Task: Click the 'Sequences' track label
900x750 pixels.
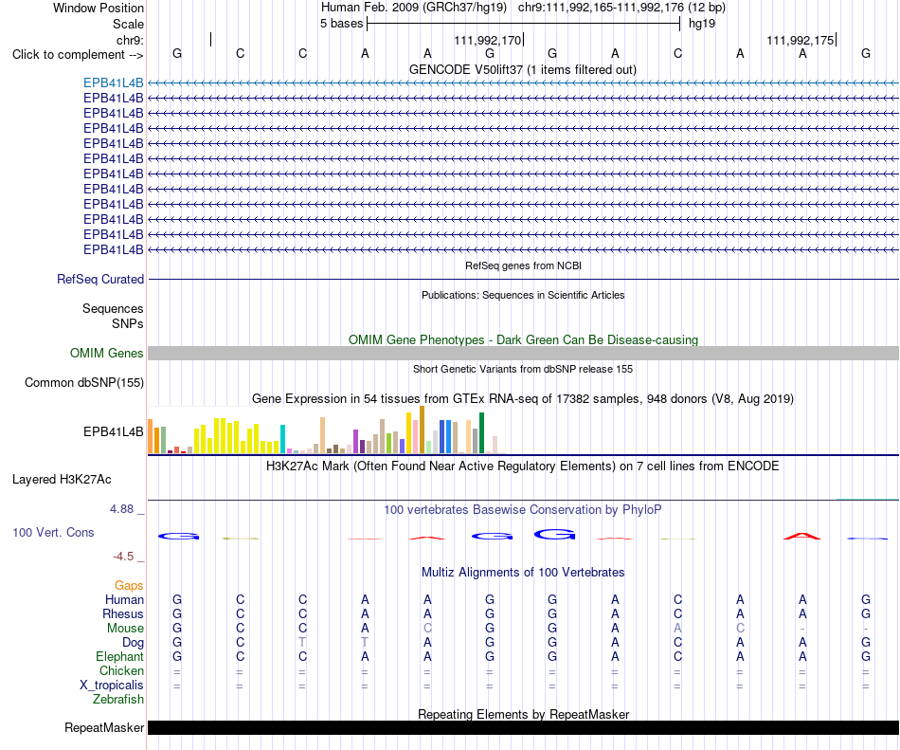Action: pos(113,309)
